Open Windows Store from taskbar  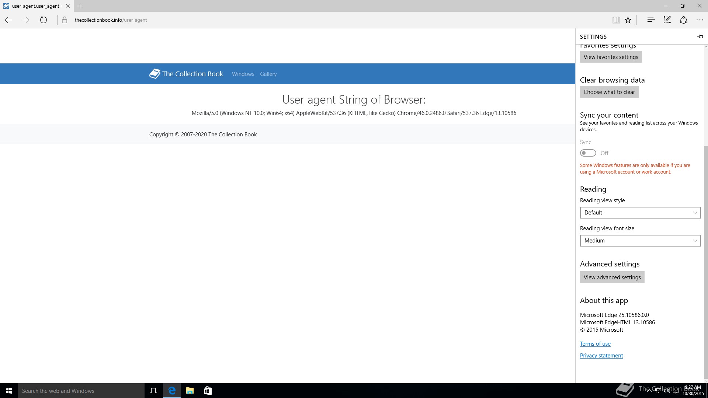click(208, 391)
